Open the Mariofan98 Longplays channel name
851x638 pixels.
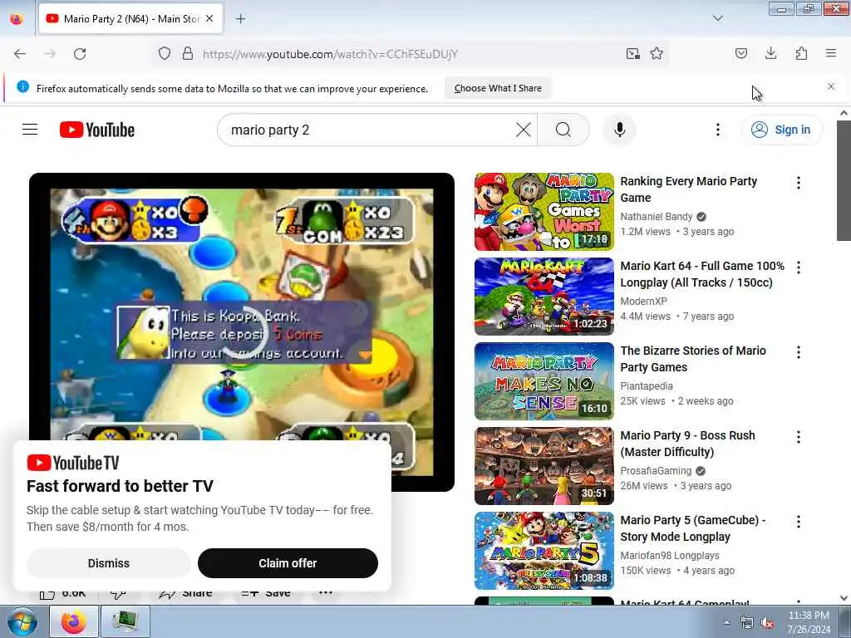point(670,556)
